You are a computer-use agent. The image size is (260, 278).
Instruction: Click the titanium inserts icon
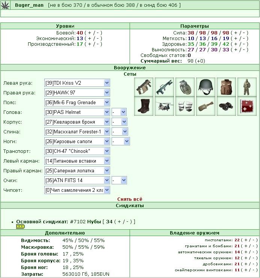pos(185,106)
